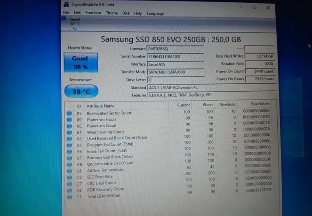312x216 pixels.
Task: Click the CrystalDiskInfo title bar icon
Action: coord(66,4)
